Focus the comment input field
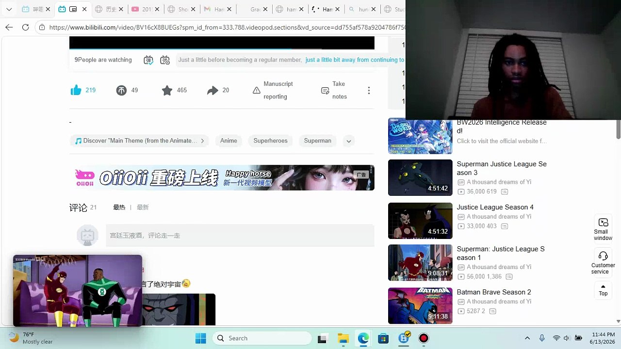621x349 pixels. 240,236
